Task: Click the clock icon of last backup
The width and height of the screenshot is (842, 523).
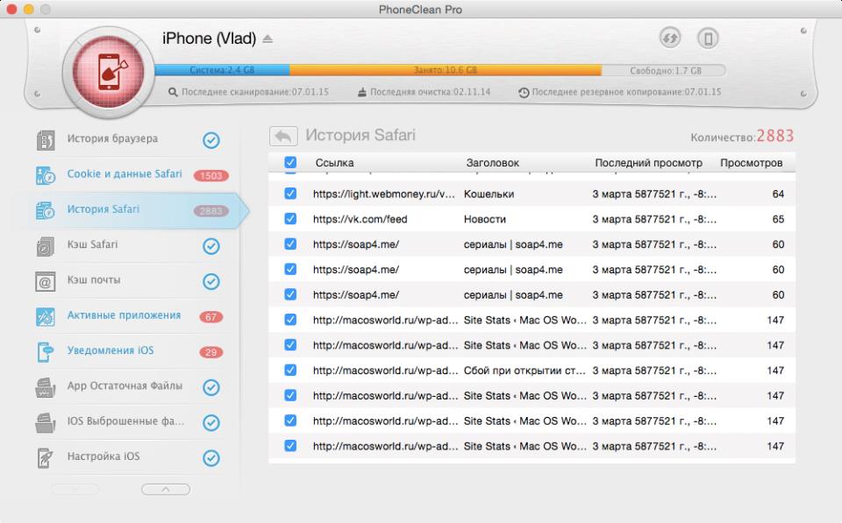Action: tap(524, 92)
